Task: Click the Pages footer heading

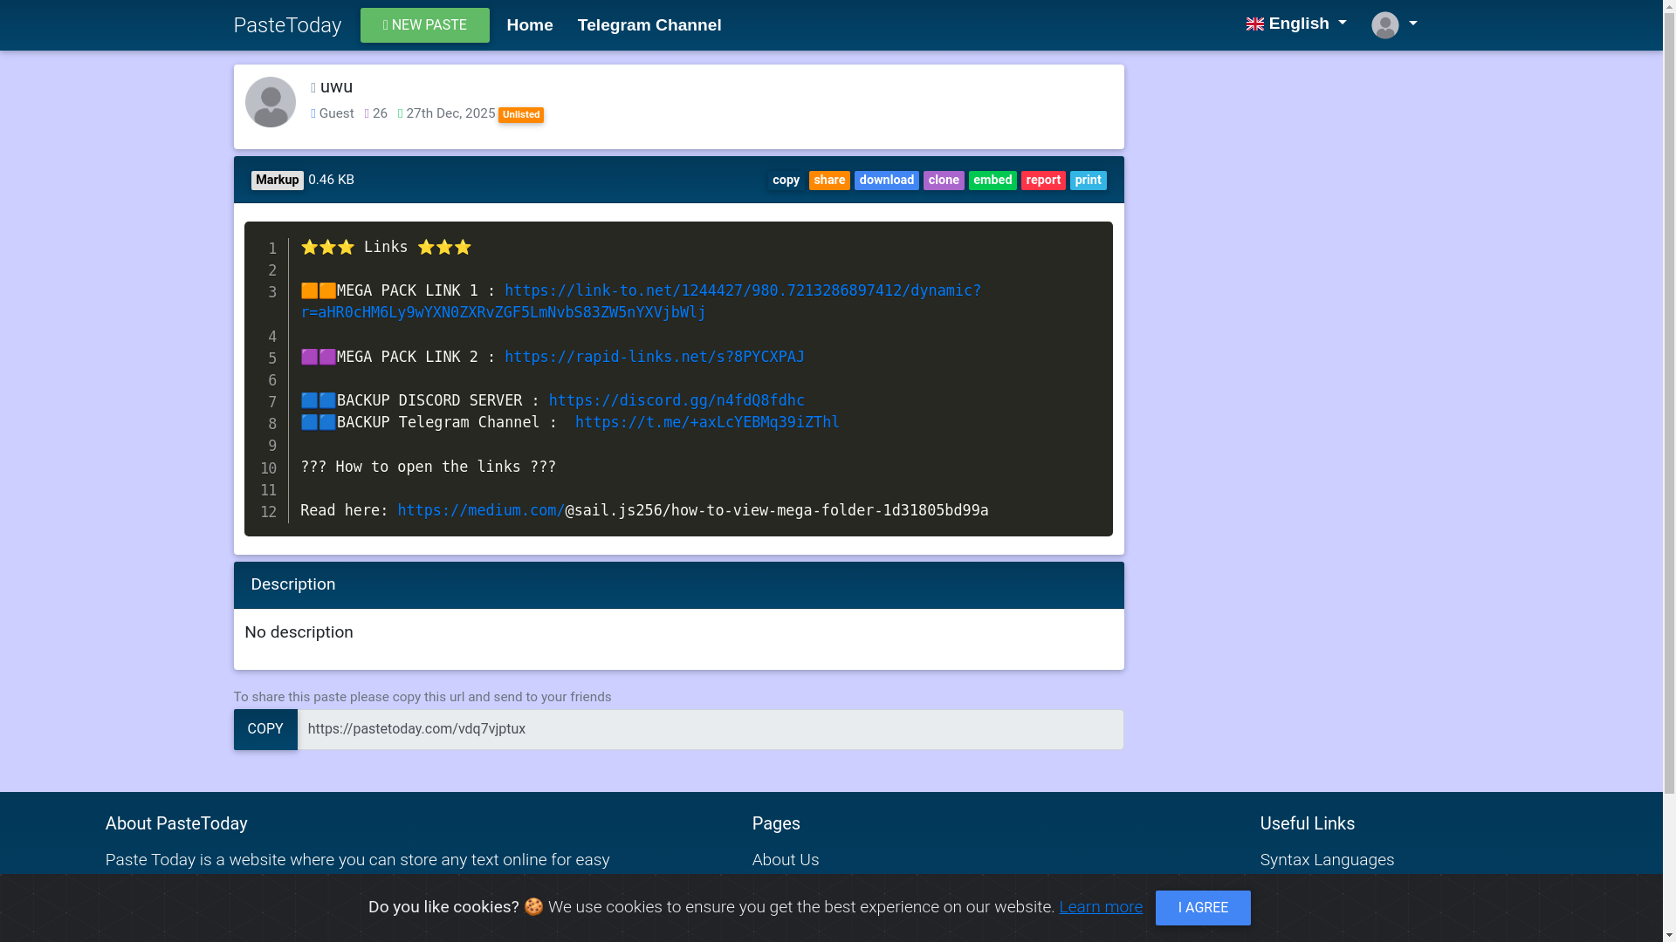Action: click(776, 823)
